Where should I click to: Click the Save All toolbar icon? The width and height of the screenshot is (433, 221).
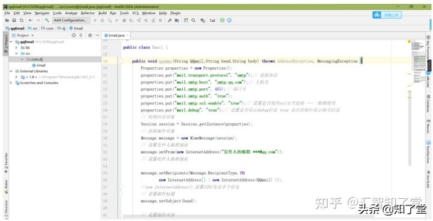point(14,20)
